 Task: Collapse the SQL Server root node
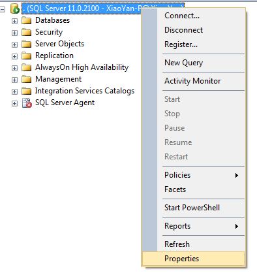pos(3,9)
